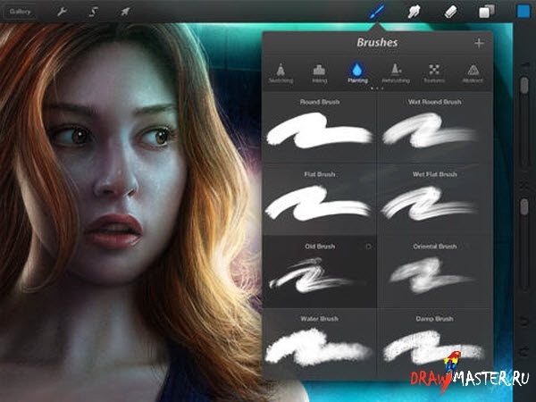Tap brush set page indicator dots
The image size is (536, 402).
[x=377, y=88]
